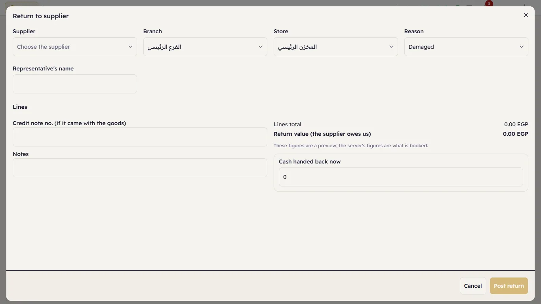Click the Return value (the supplier owes us) text
Screen dimensions: 541x304
[x=322, y=134]
